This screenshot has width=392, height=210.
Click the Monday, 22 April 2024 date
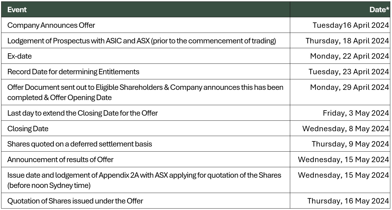[349, 56]
